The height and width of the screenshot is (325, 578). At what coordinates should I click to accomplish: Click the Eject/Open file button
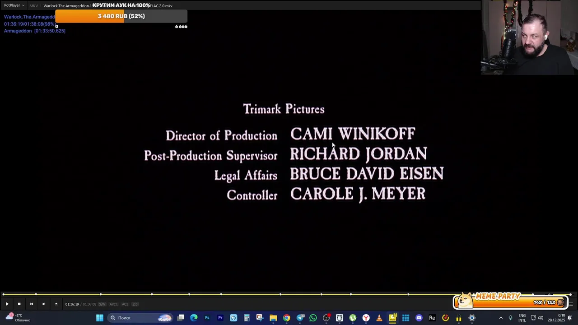[56, 304]
